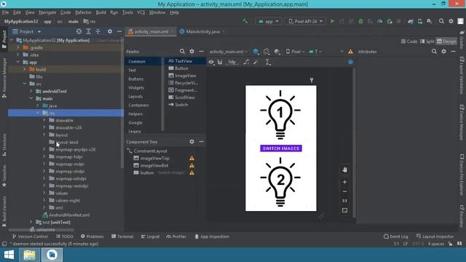This screenshot has width=466, height=262.
Task: Open the Event Log
Action: (x=396, y=237)
